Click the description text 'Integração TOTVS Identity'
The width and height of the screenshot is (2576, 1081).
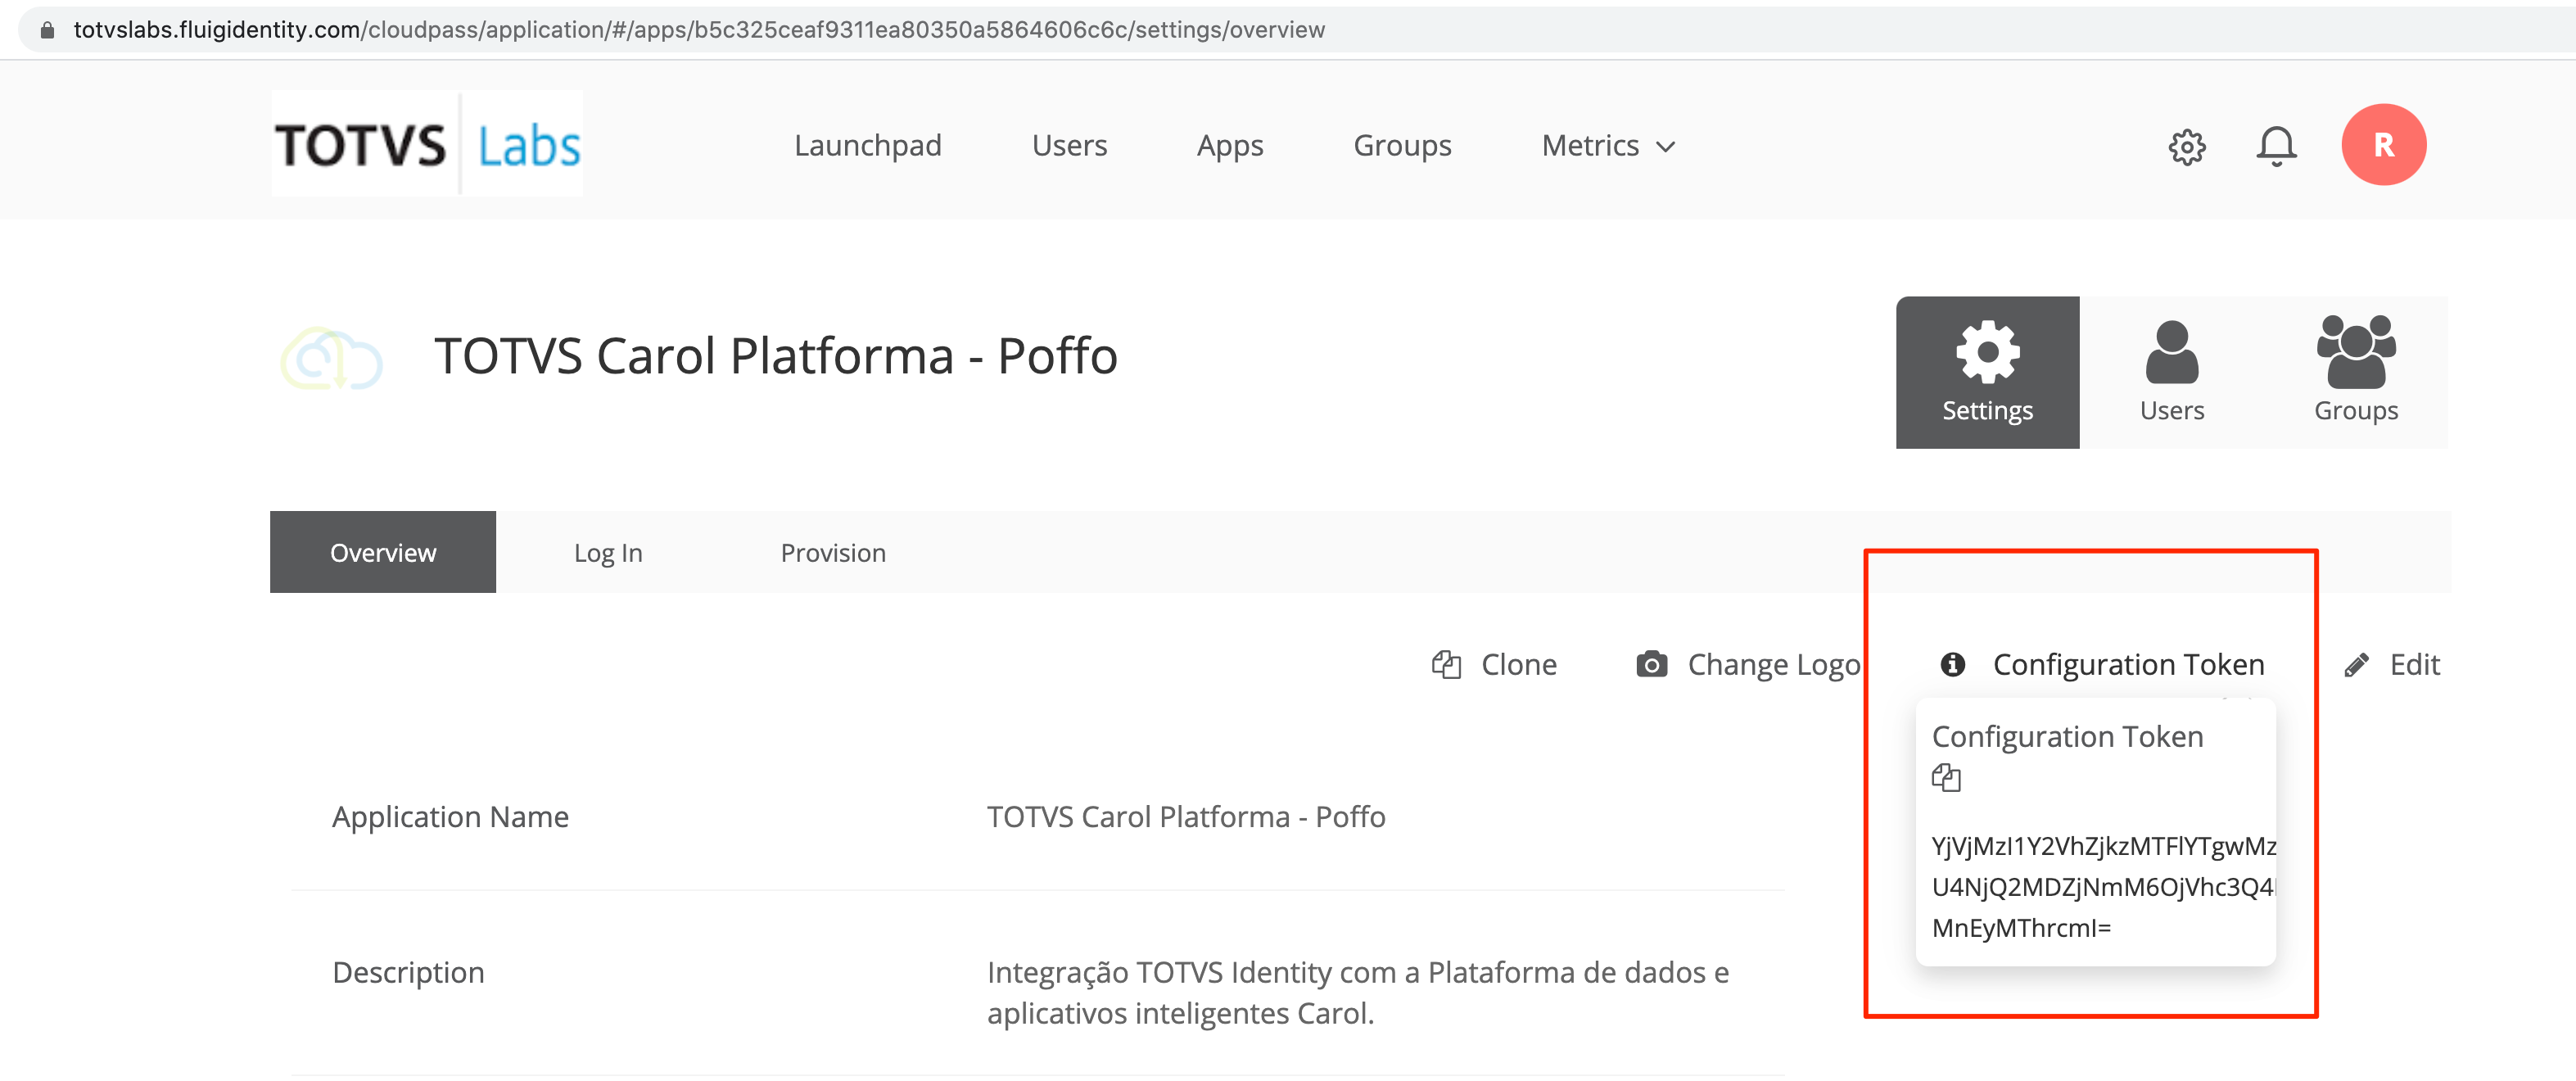(x=1358, y=992)
